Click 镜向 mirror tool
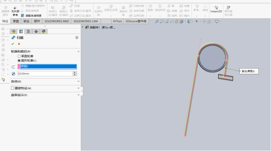This screenshot has height=151, width=271. (184, 16)
